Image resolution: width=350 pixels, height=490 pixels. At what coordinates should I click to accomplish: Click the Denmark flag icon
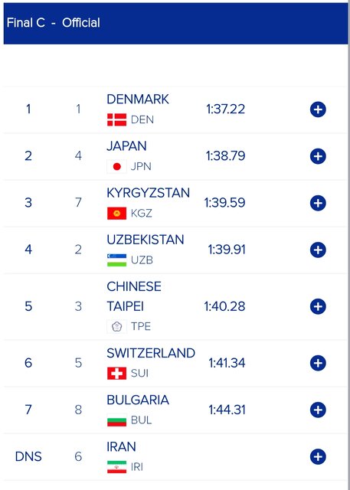(117, 119)
